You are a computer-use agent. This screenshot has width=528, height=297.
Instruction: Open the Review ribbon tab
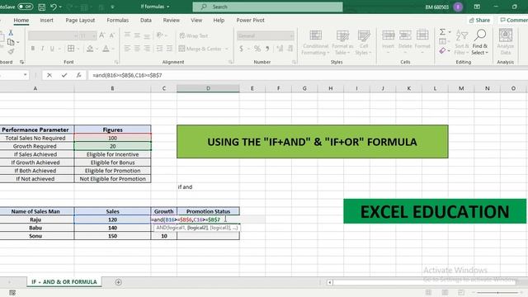pos(172,20)
